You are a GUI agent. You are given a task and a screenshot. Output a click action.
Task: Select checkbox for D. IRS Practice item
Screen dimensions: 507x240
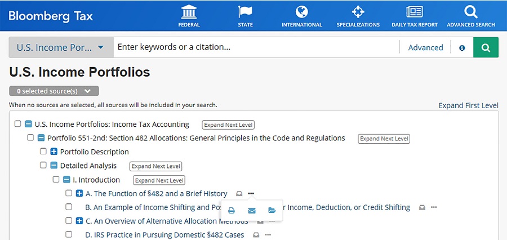pos(69,234)
